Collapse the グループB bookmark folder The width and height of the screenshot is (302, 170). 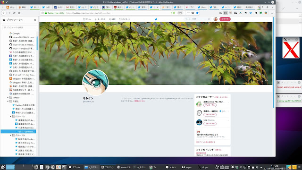pyautogui.click(x=11, y=136)
